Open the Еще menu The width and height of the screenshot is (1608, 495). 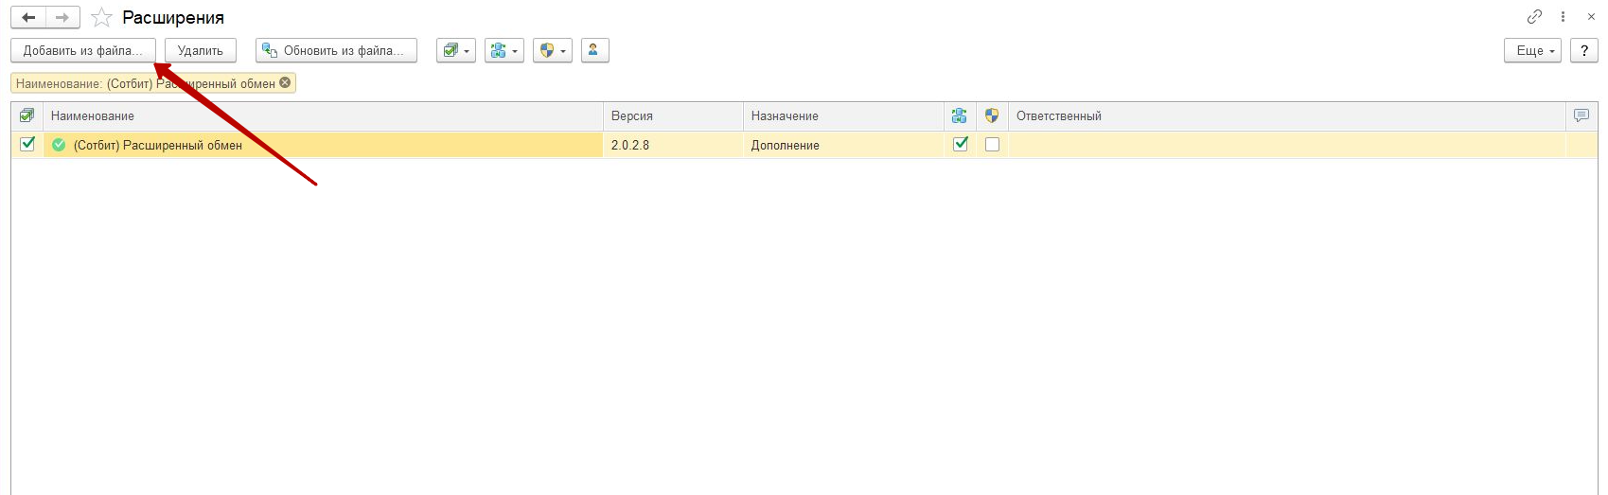[1531, 50]
